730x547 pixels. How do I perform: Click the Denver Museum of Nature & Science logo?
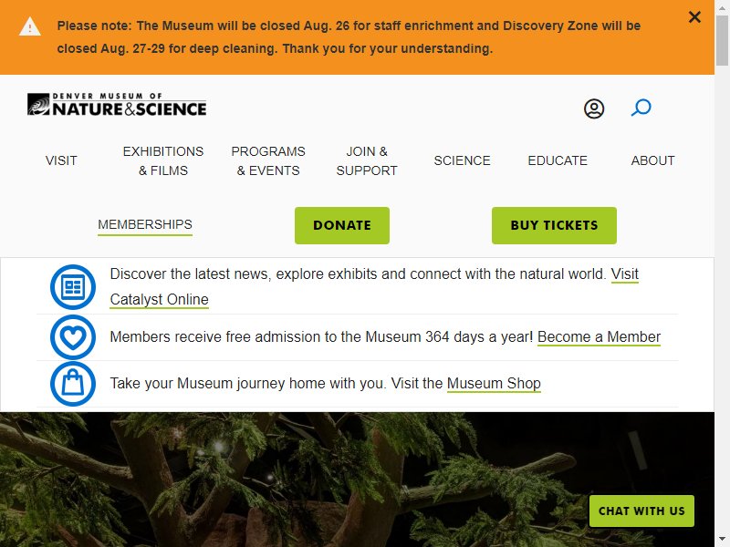point(117,105)
